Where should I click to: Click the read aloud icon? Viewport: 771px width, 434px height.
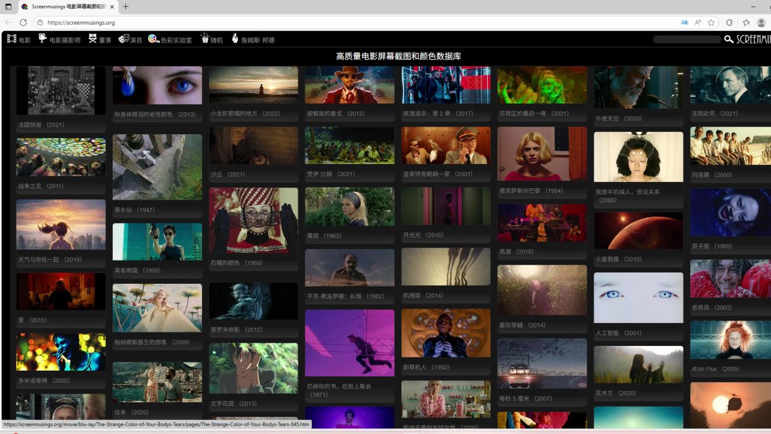pyautogui.click(x=698, y=22)
